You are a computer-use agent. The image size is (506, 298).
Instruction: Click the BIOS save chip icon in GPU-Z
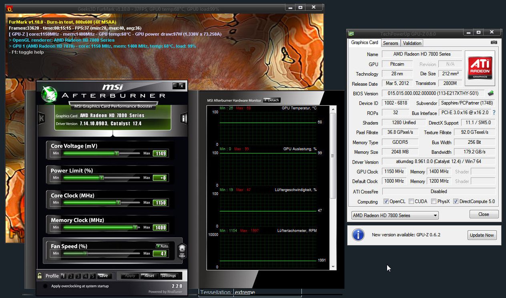tap(490, 93)
